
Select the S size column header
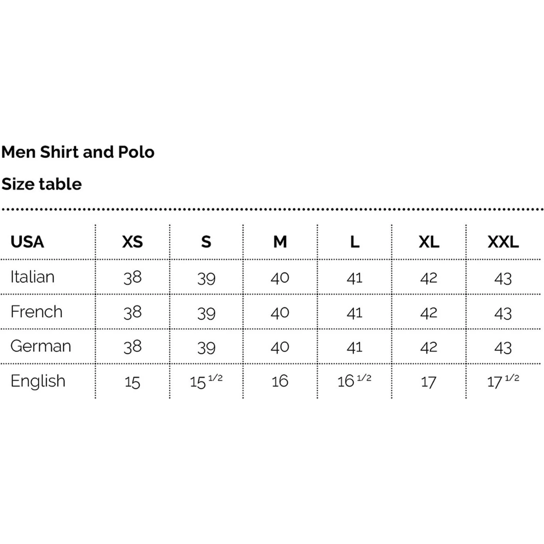click(x=206, y=242)
